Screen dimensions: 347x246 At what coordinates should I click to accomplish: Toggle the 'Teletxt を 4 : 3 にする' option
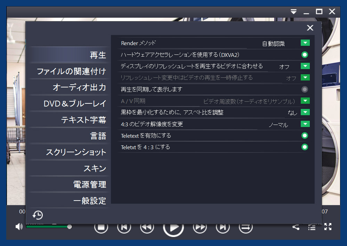tap(305, 147)
